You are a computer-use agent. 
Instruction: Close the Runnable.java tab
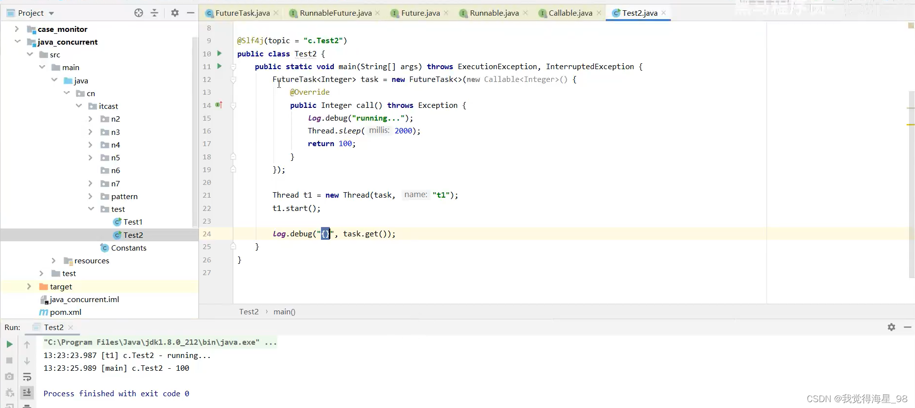525,13
